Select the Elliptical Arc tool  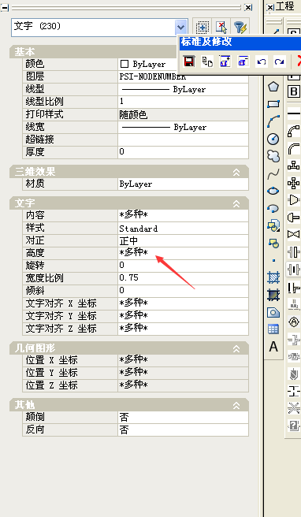click(273, 208)
